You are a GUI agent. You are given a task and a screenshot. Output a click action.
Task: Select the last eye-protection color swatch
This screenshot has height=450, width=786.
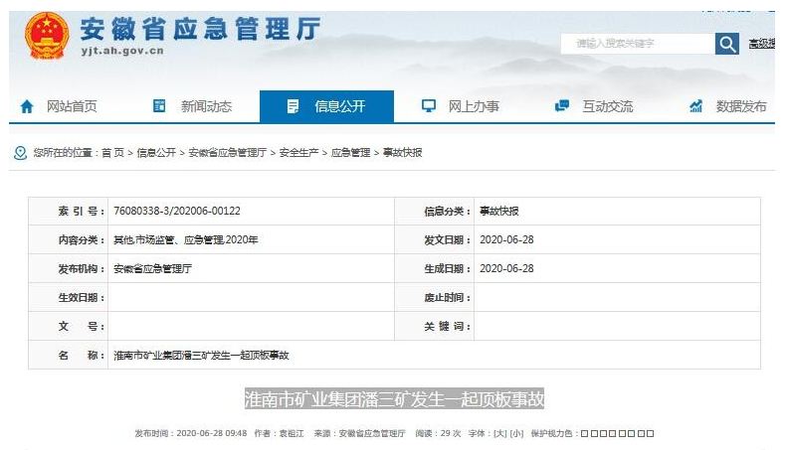click(x=650, y=433)
